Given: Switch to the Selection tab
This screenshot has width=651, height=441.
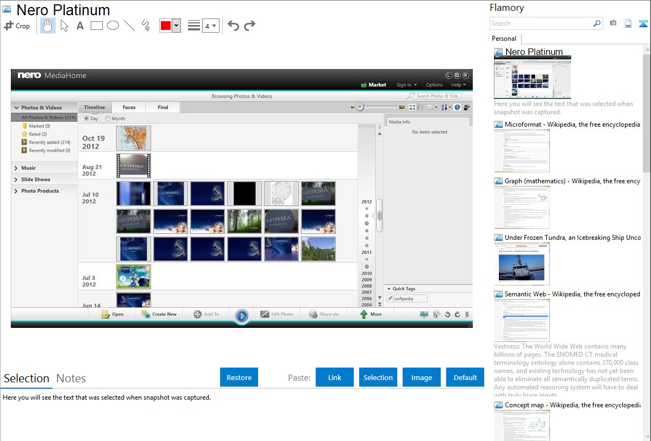Looking at the screenshot, I should tap(27, 378).
